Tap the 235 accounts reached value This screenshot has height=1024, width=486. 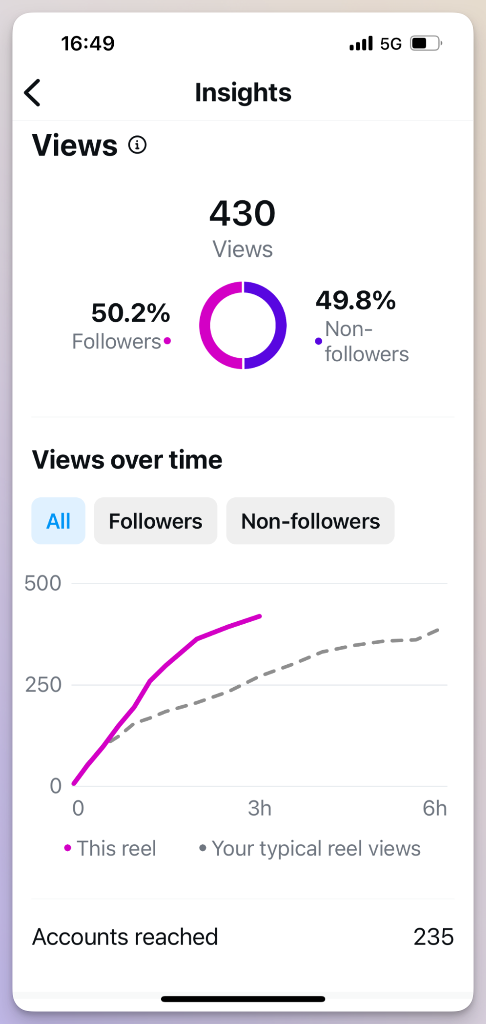[433, 937]
